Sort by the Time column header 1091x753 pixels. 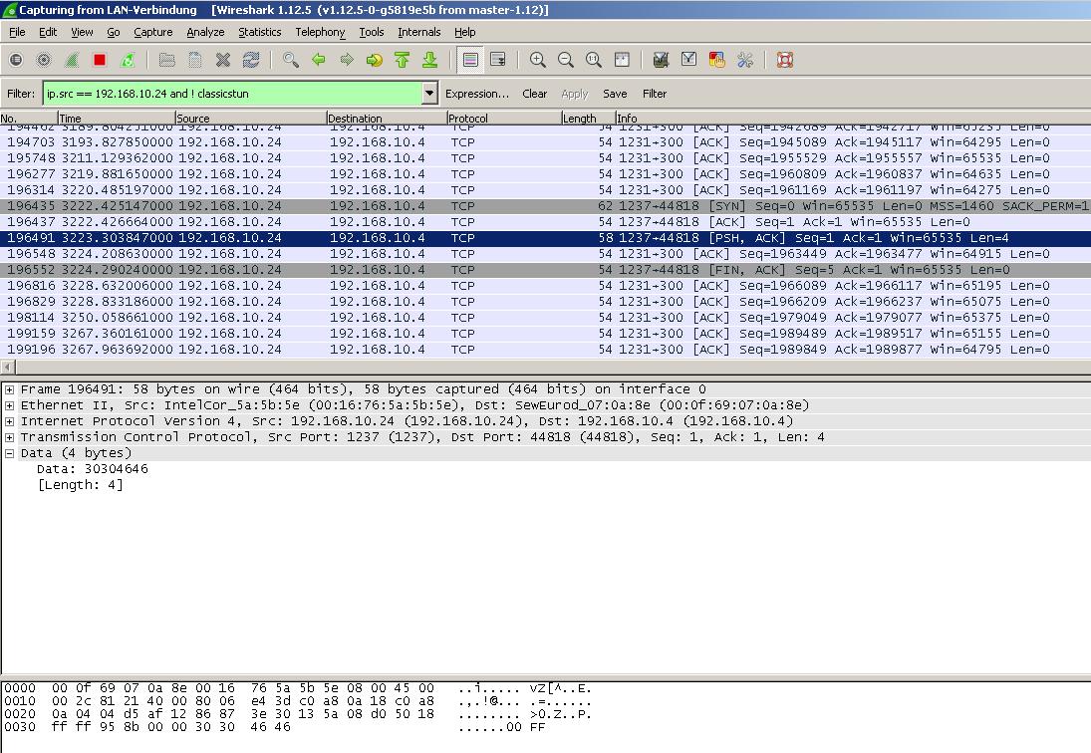tap(116, 119)
